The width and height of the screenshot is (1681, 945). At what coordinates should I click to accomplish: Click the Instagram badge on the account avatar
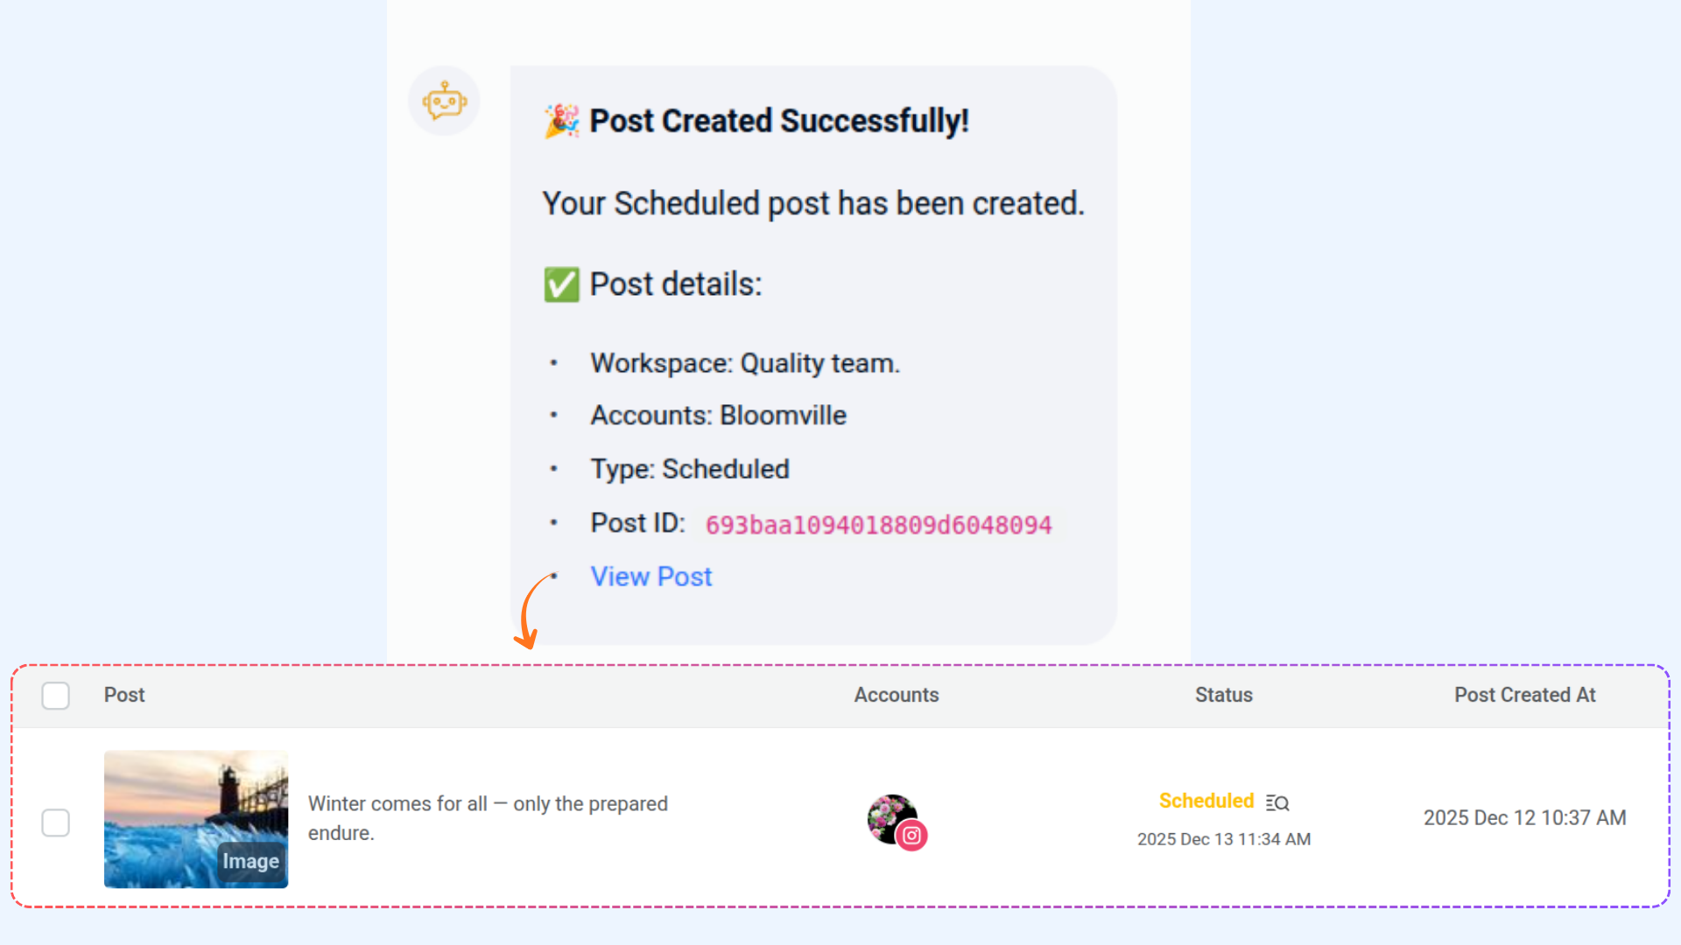[x=911, y=835]
